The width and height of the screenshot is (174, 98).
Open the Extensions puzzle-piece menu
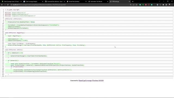(x=163, y=5)
